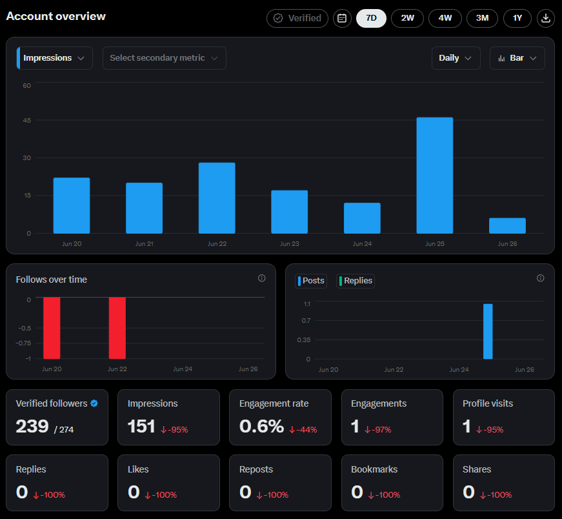The image size is (562, 519).
Task: Select the Likes card
Action: click(168, 483)
